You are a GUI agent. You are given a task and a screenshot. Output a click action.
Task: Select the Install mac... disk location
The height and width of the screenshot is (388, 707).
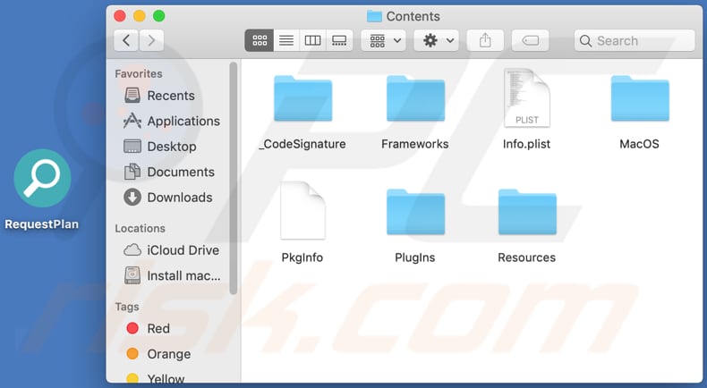click(172, 275)
